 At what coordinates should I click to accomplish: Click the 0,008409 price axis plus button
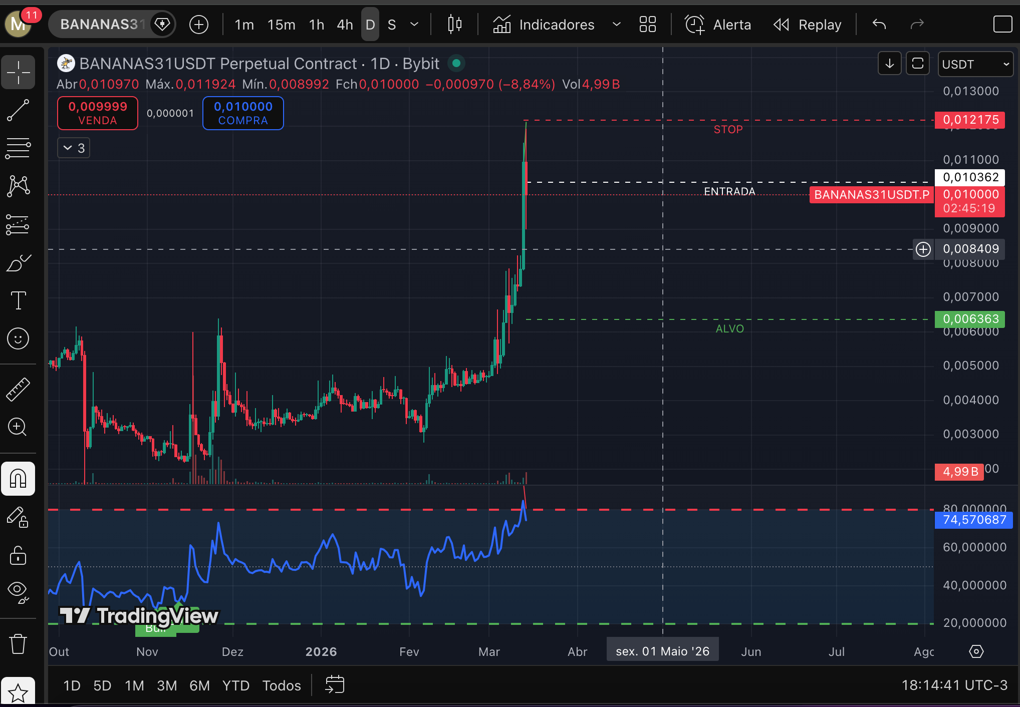[x=923, y=249]
